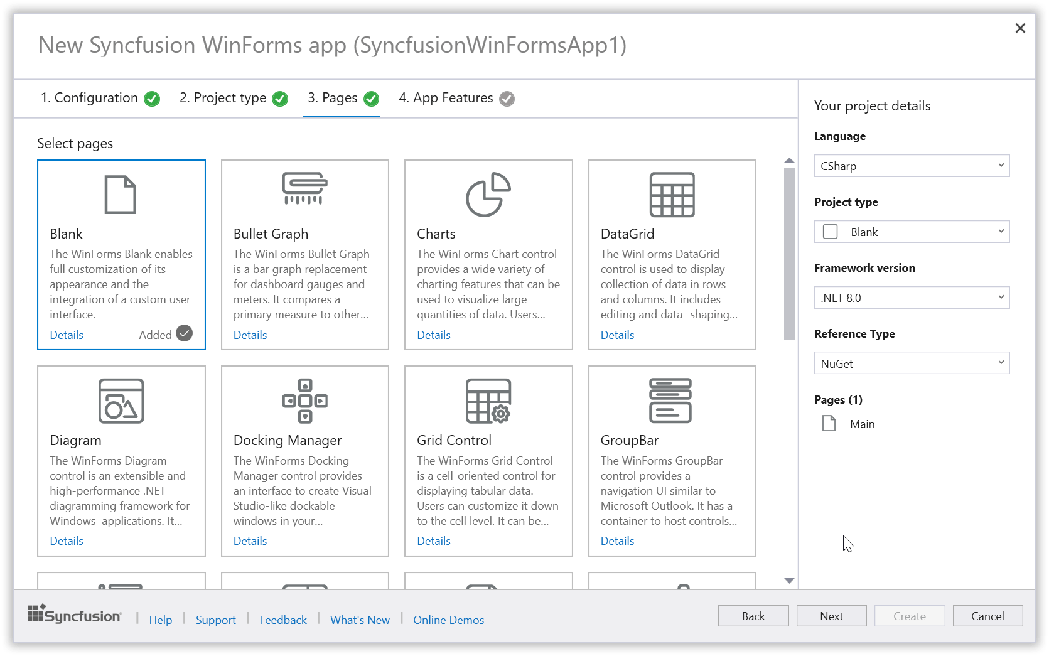Click the Back button
The image size is (1049, 656).
pos(753,616)
